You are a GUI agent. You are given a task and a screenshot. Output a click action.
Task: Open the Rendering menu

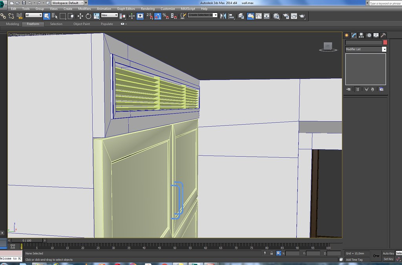tap(148, 9)
